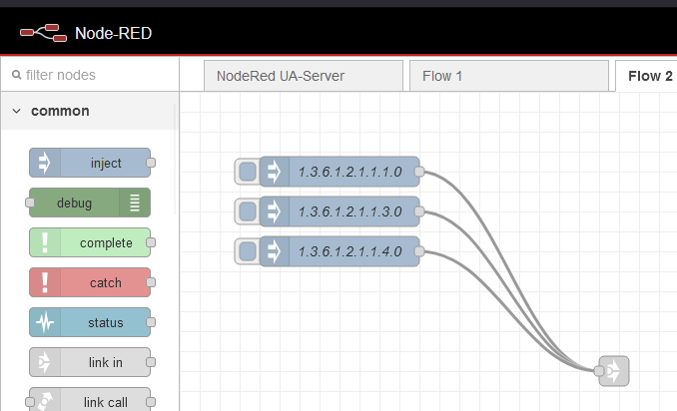Select the link call node in palette

pyautogui.click(x=90, y=401)
